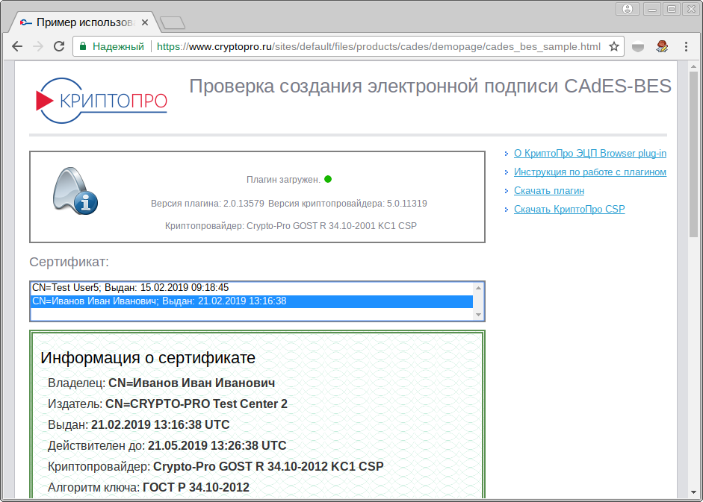Follow the Скачать КриптоПро CSP link

pos(569,209)
